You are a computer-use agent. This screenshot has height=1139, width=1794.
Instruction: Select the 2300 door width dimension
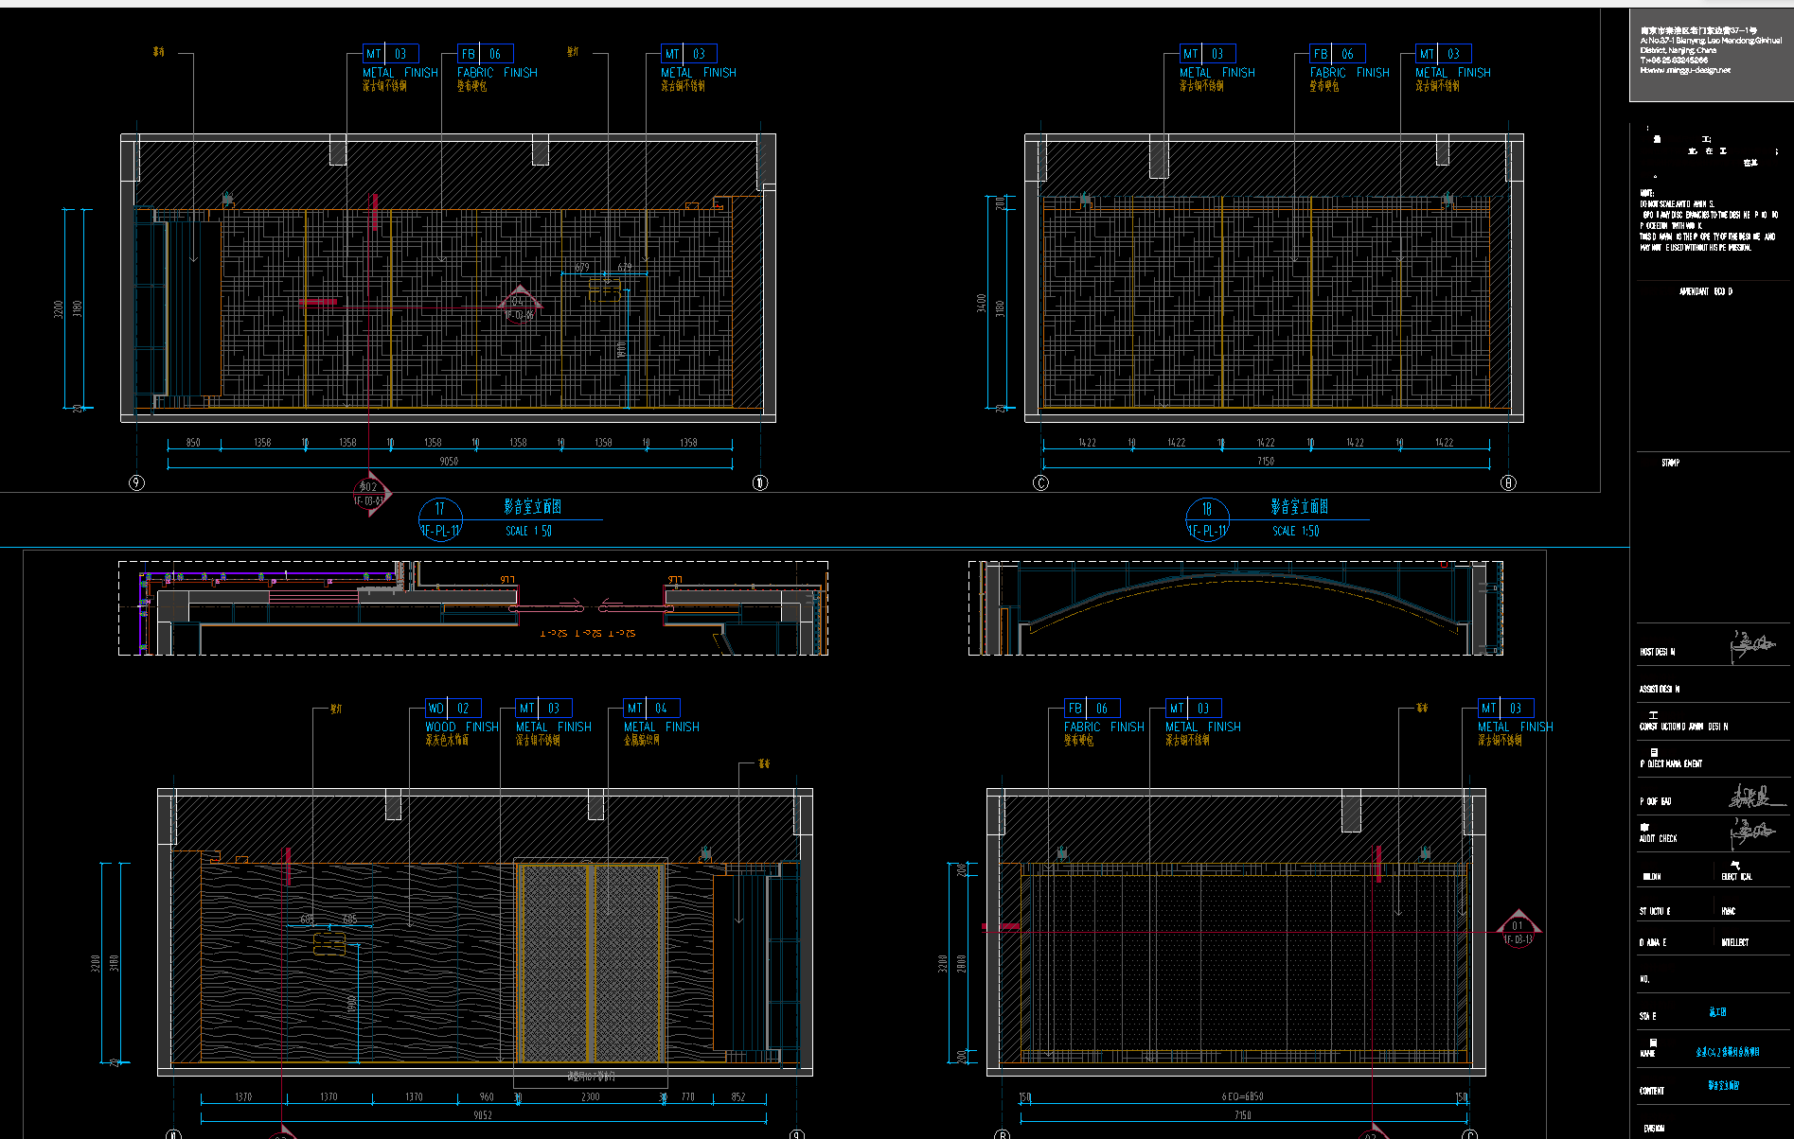click(590, 1096)
